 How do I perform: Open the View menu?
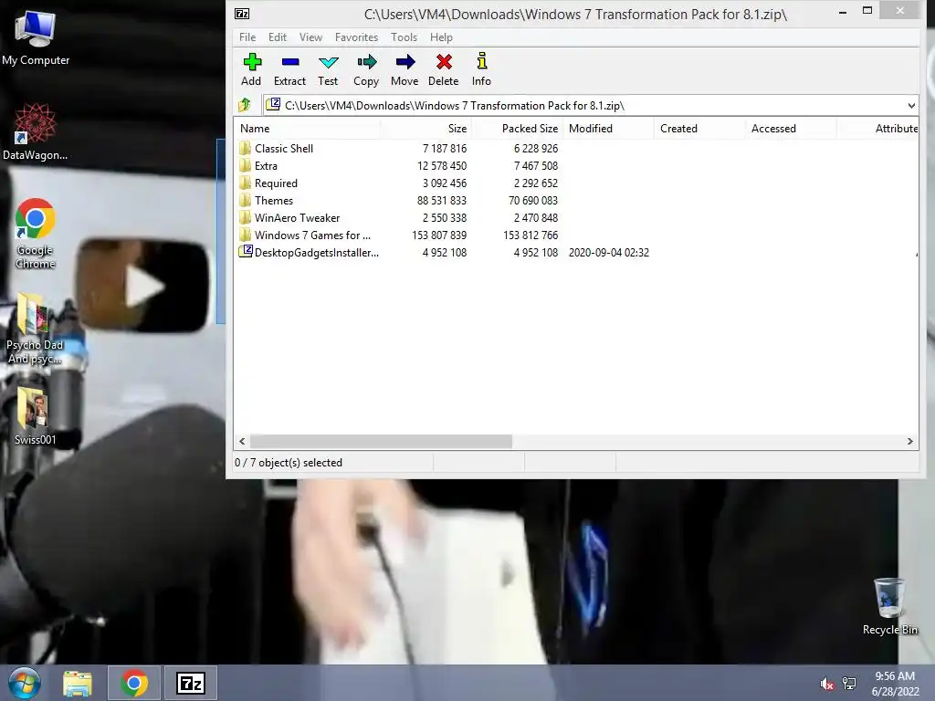[x=310, y=37]
